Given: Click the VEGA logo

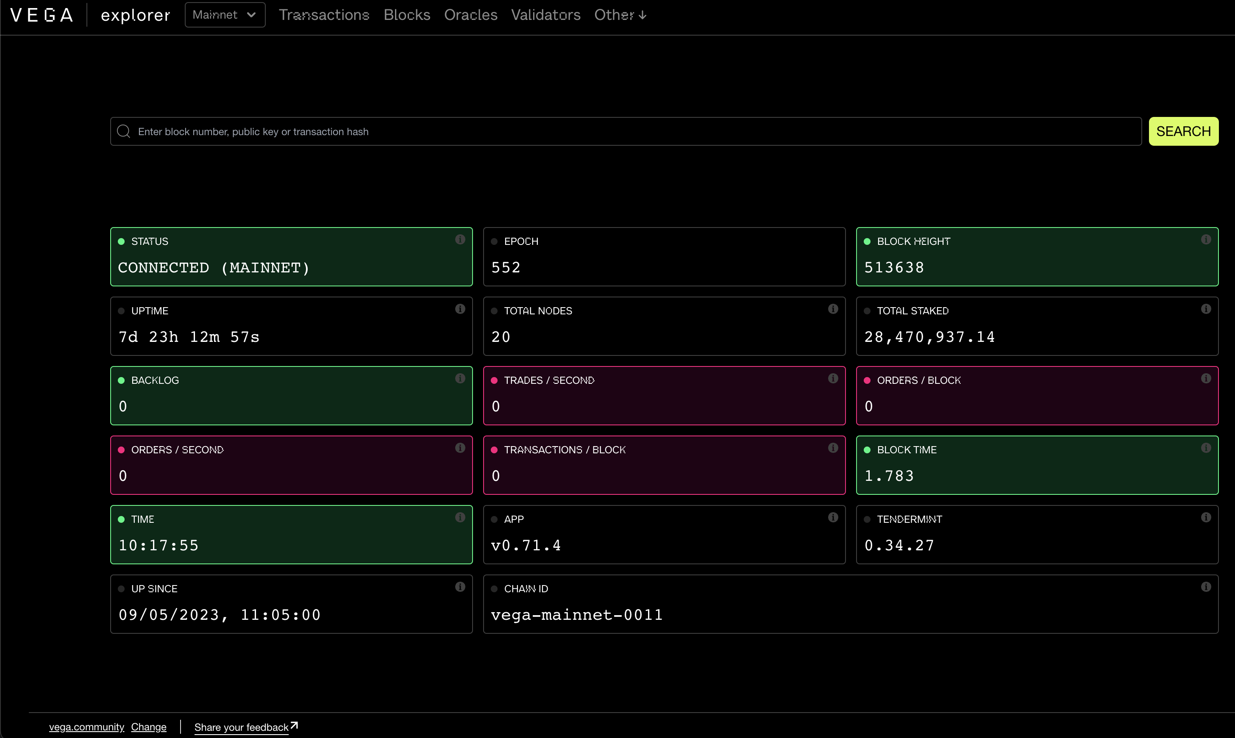Looking at the screenshot, I should coord(42,14).
